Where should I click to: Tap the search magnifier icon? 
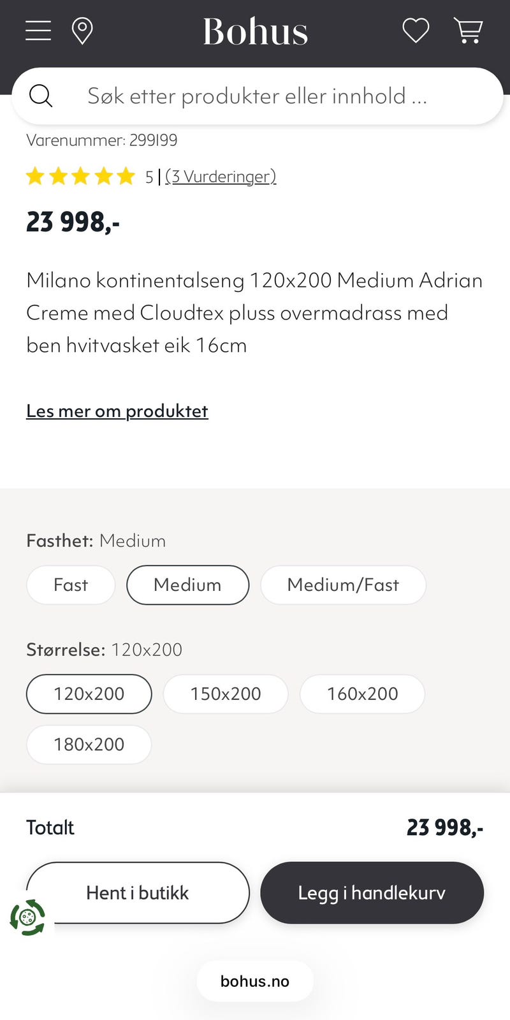click(41, 96)
